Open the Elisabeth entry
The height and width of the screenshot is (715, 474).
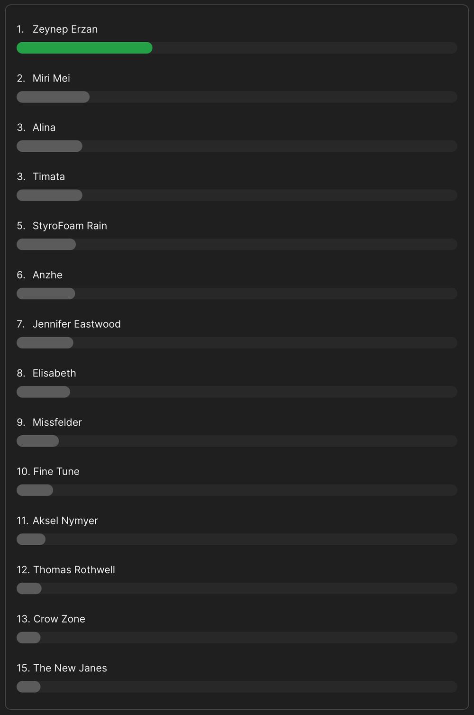(x=55, y=373)
